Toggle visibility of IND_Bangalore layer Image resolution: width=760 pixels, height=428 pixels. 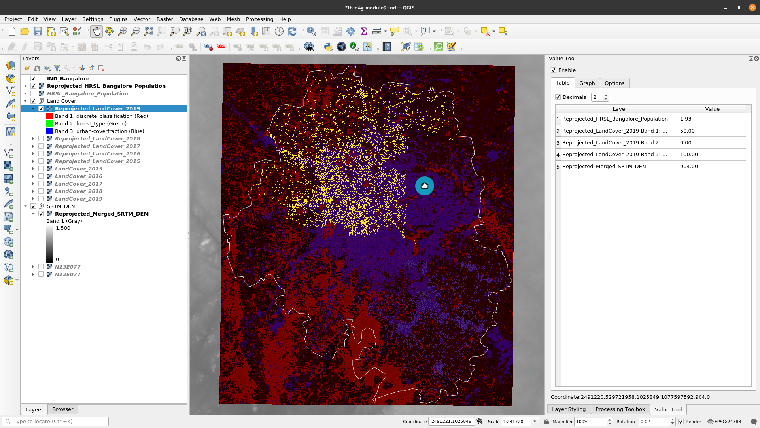pyautogui.click(x=33, y=78)
